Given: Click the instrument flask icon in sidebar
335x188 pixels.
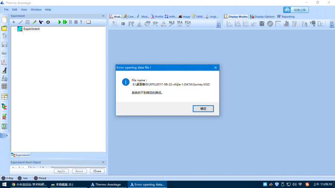Looking at the screenshot, I should pos(4,78).
